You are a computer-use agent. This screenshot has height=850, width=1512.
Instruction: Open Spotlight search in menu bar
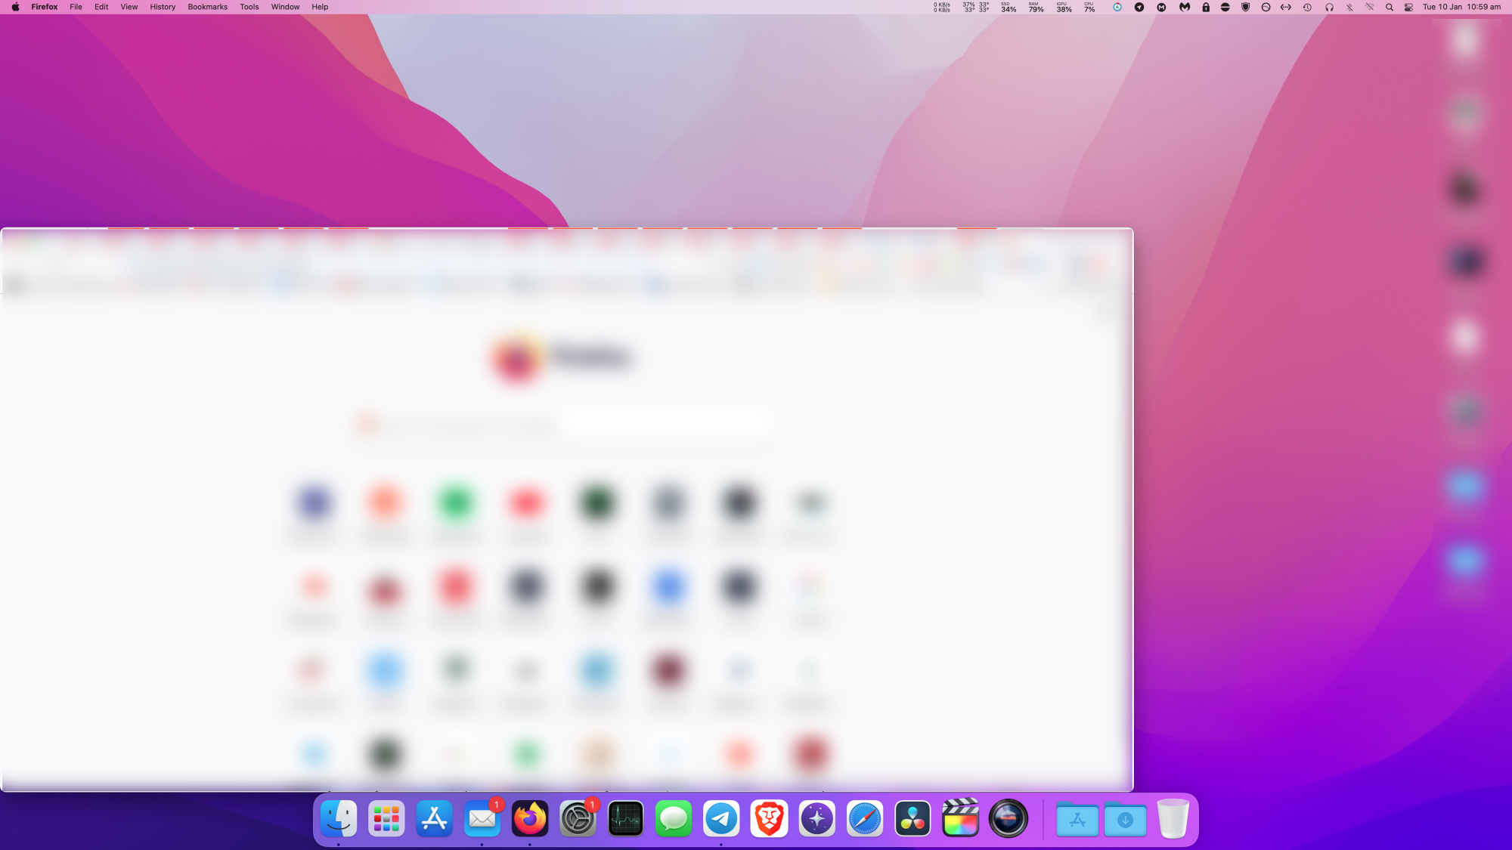coord(1389,7)
